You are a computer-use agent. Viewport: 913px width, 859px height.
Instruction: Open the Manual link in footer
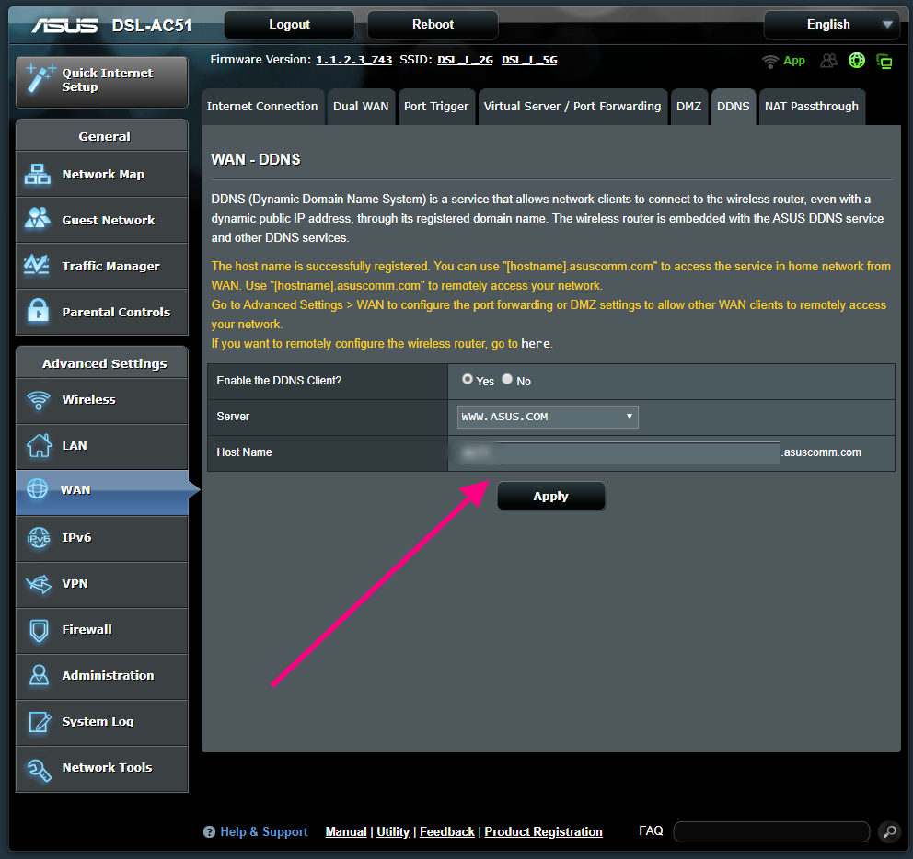(x=346, y=831)
